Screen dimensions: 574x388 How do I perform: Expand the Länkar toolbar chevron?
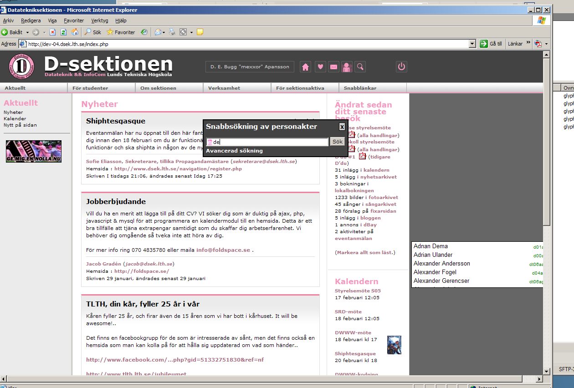[528, 43]
